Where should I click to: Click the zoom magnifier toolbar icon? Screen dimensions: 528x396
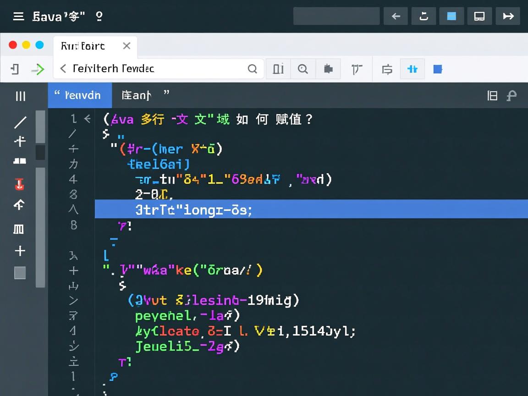click(303, 69)
